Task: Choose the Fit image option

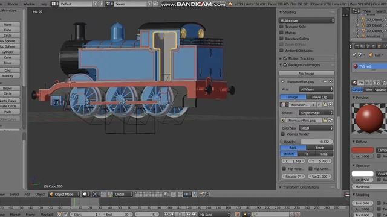Action: (x=306, y=154)
